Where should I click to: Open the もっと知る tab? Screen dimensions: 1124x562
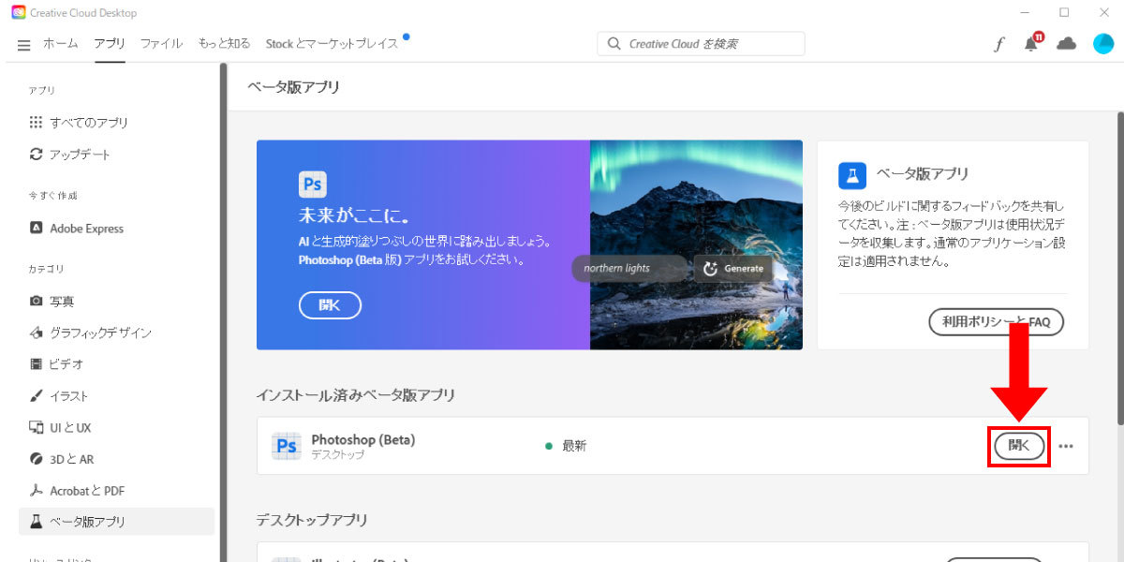click(224, 43)
